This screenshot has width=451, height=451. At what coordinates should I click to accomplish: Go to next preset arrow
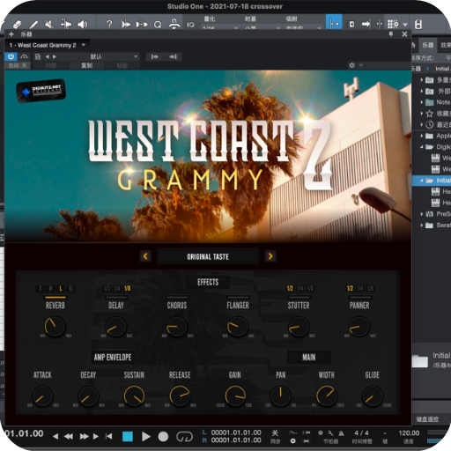click(x=55, y=56)
